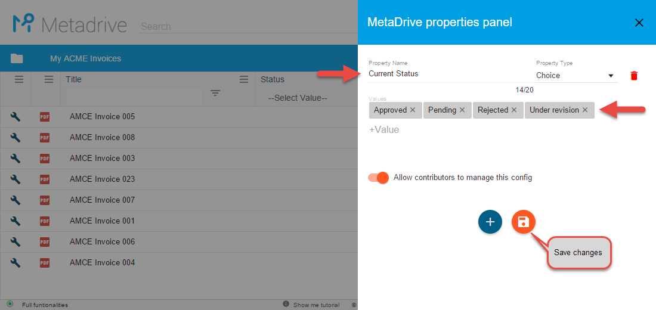656x310 pixels.
Task: Close the MetaDrive properties panel
Action: click(x=639, y=23)
